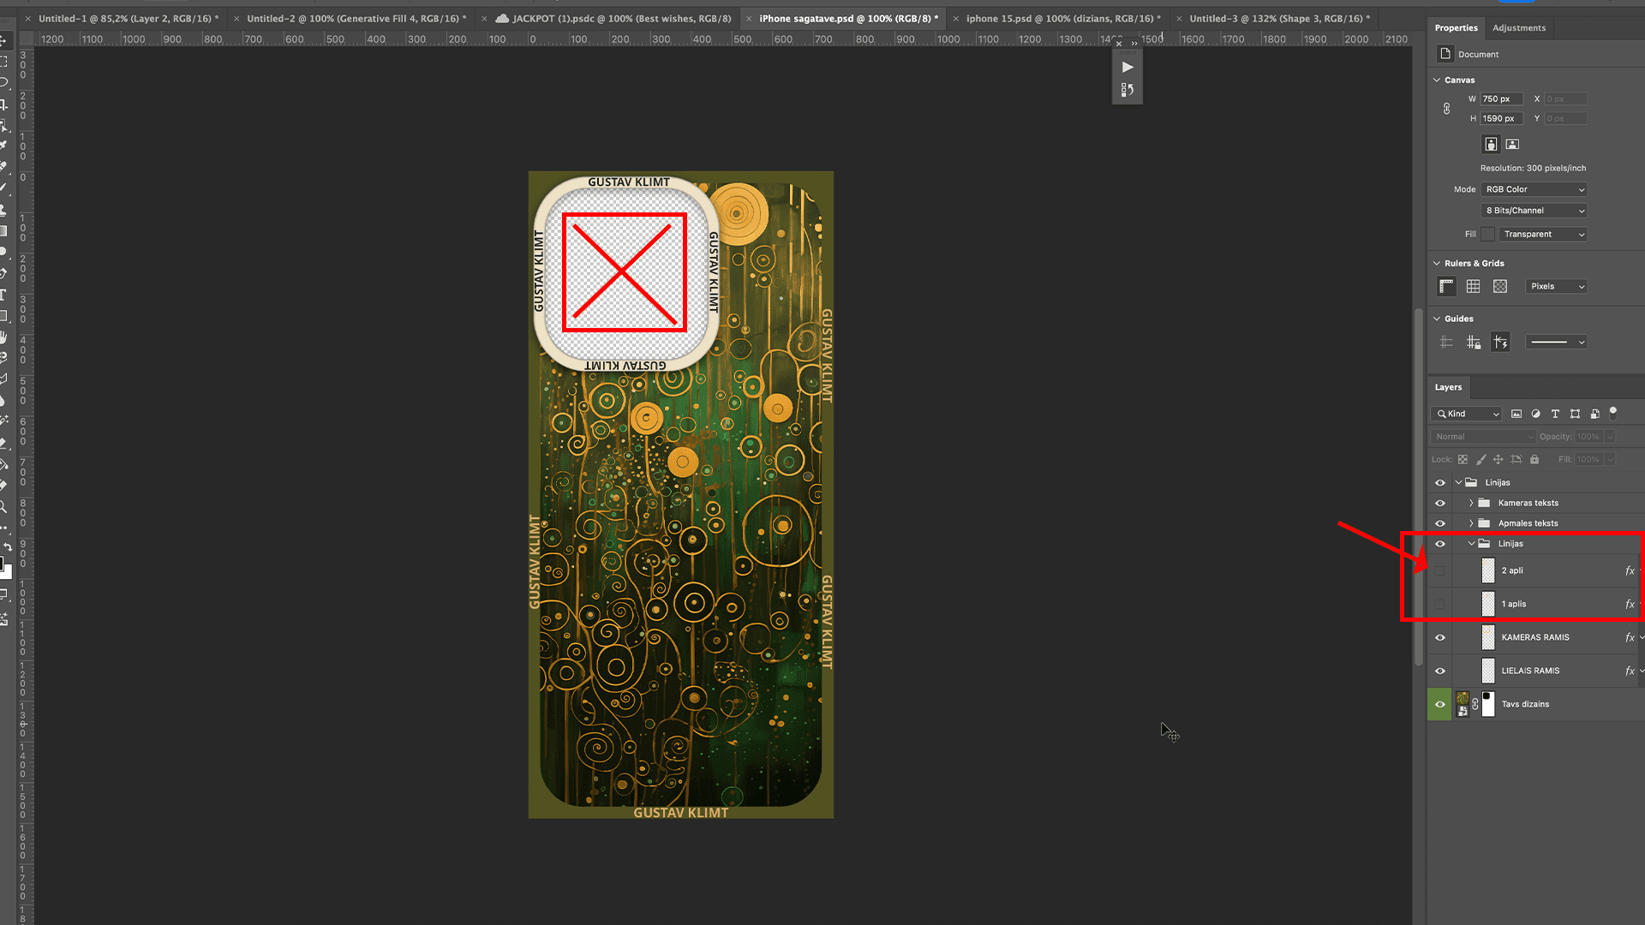Hide the KAMERAS RAMIS layer
This screenshot has width=1645, height=925.
[x=1439, y=637]
